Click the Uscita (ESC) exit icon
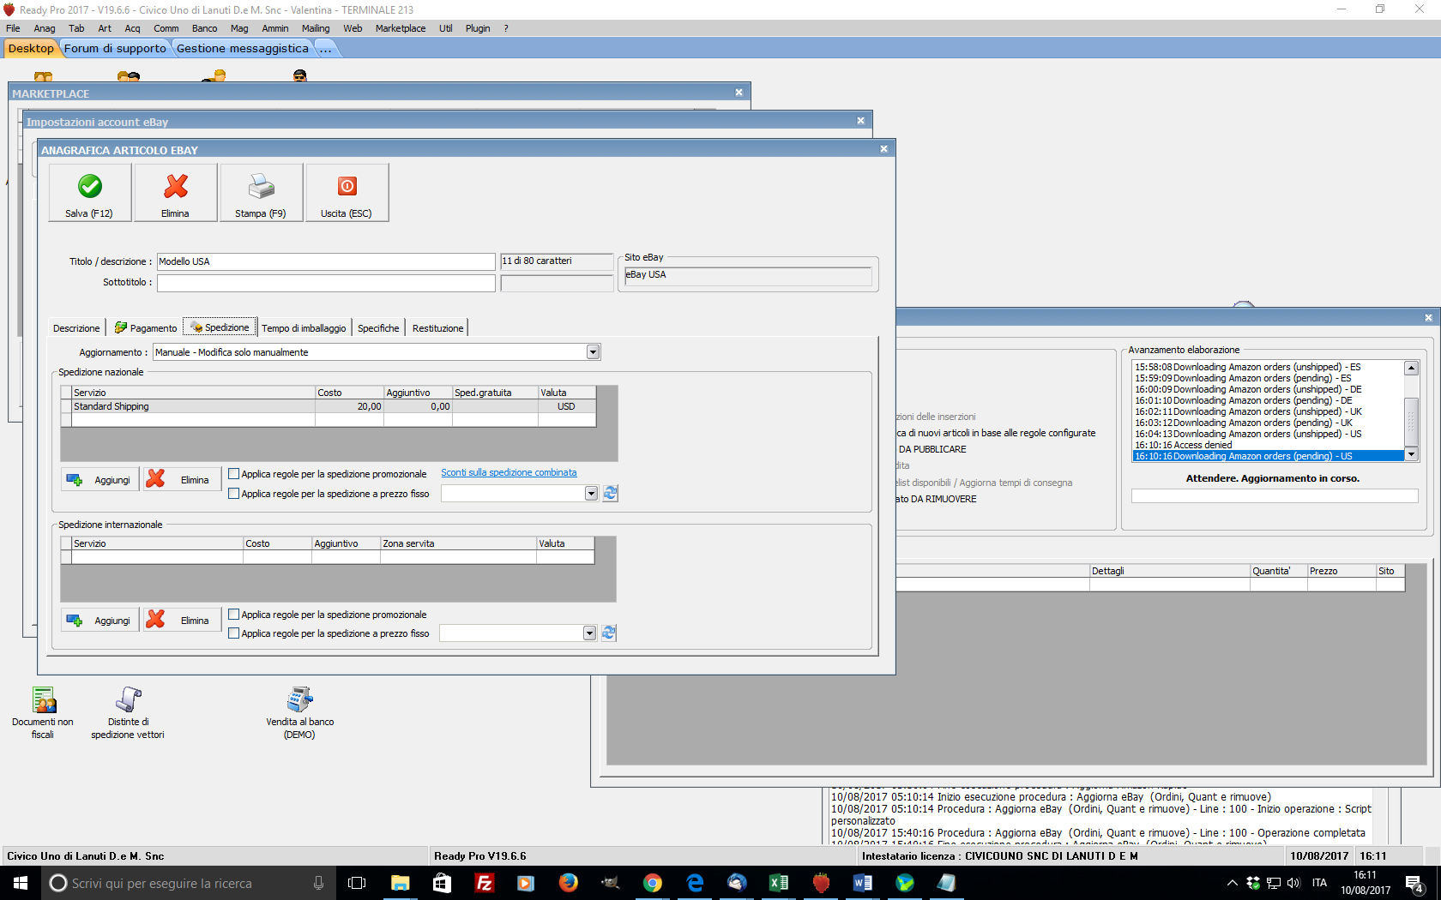Image resolution: width=1441 pixels, height=900 pixels. pyautogui.click(x=347, y=186)
